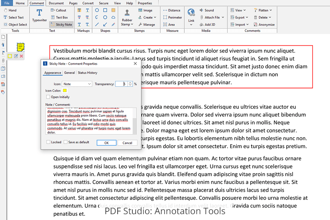Switch to the Home ribbon tab

20,3
